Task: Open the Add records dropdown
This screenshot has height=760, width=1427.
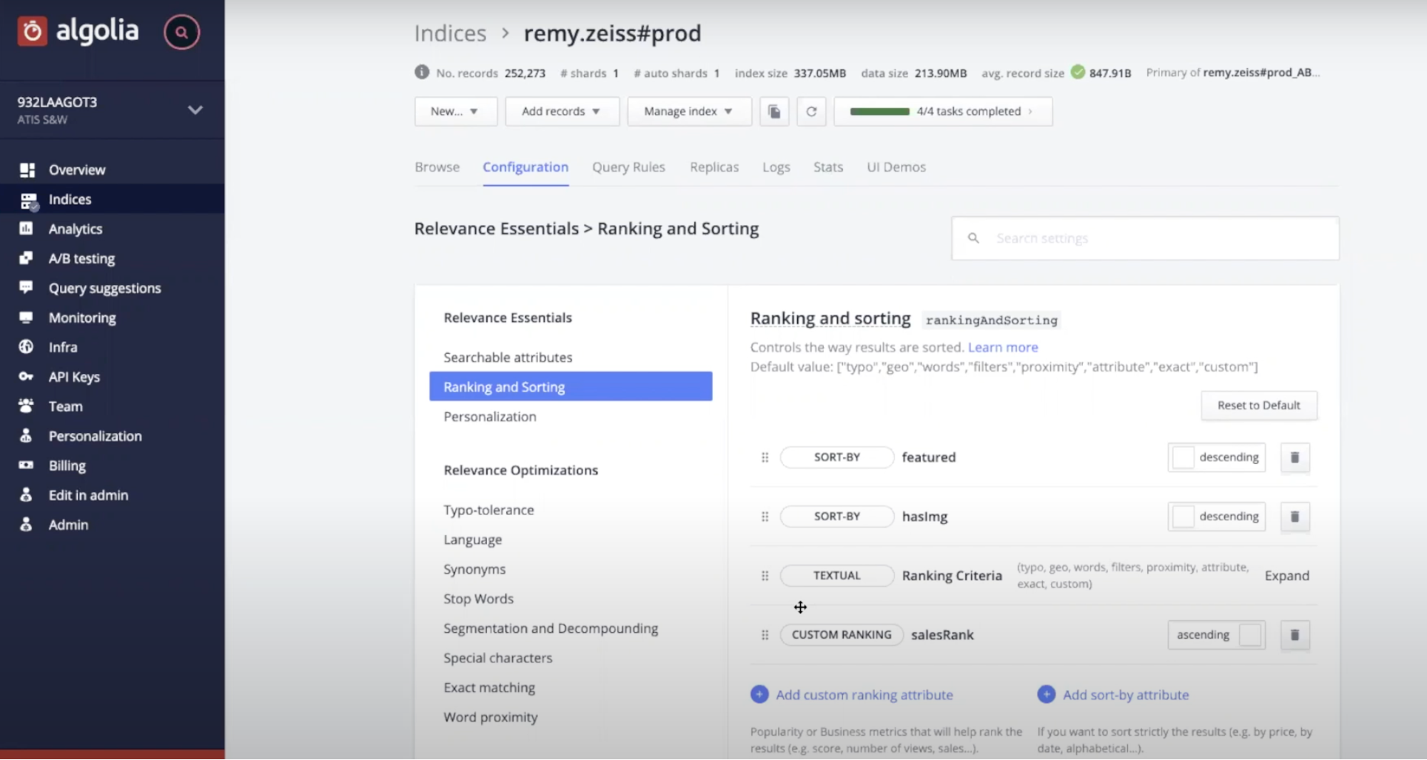Action: pos(562,111)
